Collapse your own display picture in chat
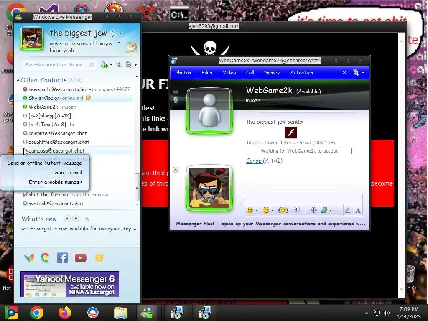 (x=176, y=170)
